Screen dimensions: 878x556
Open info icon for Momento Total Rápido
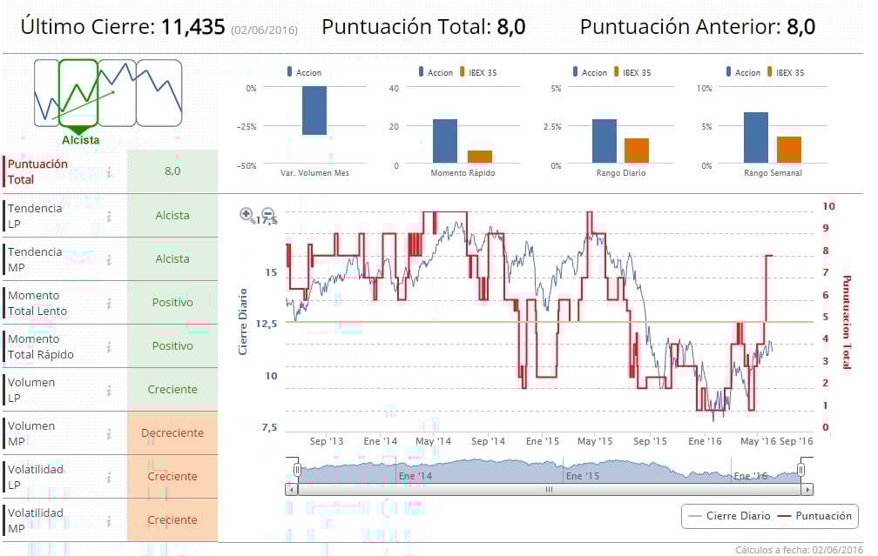pyautogui.click(x=109, y=347)
